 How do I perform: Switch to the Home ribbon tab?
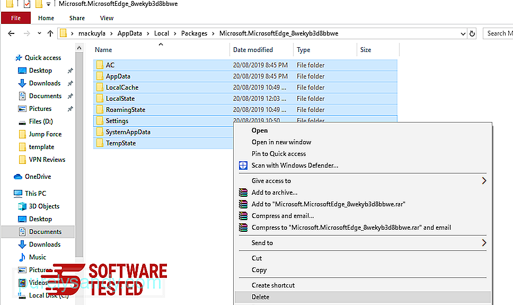(x=46, y=18)
